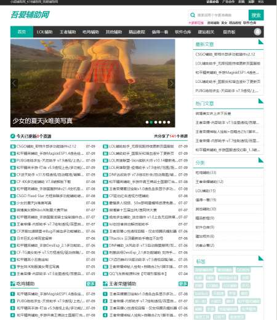The image size is (277, 320).
Task: Expand the 吃鸡辅助 section via more button
Action: point(90,284)
